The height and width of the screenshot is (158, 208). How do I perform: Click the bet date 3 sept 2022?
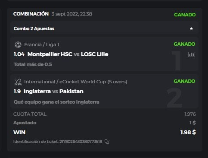tap(72, 14)
